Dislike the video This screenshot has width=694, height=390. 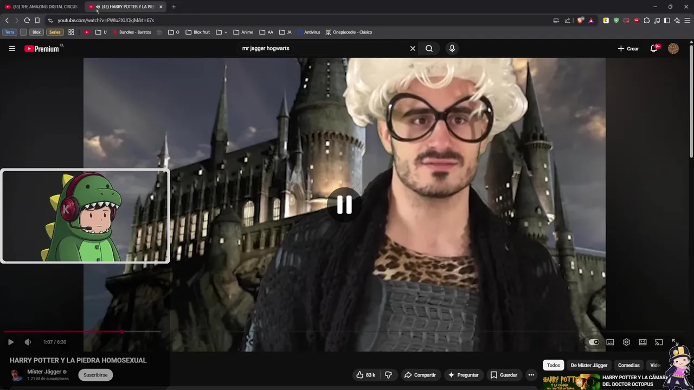(388, 375)
